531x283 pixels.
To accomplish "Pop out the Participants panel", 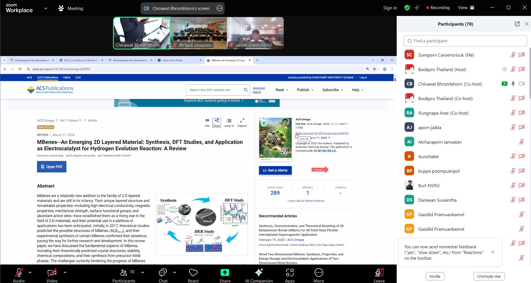I will [517, 24].
